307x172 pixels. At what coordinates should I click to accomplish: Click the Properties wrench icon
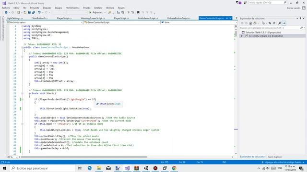pos(280,23)
